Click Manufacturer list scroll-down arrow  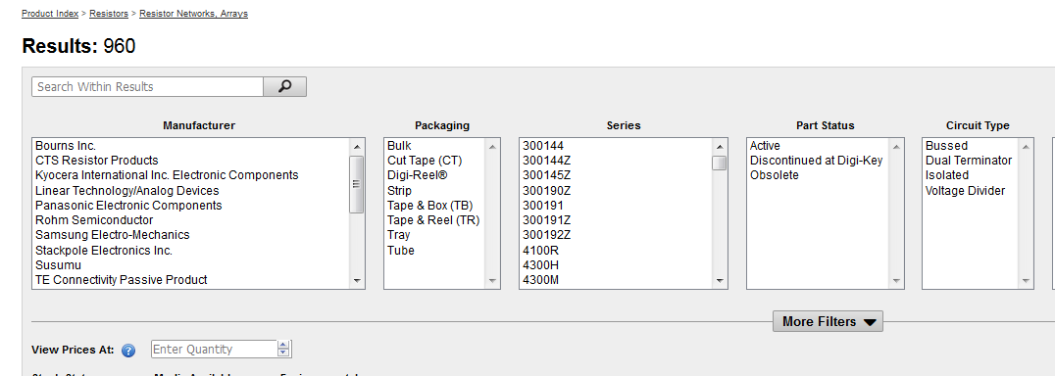coord(357,281)
